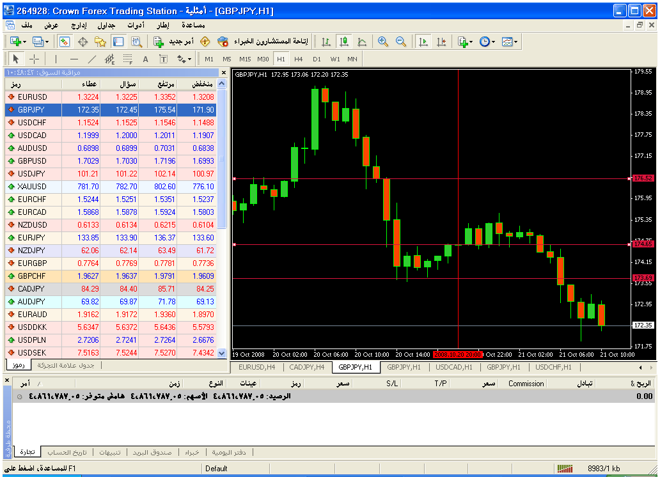Click the Zoom Out magnifier icon
The image size is (660, 477).
(x=401, y=42)
